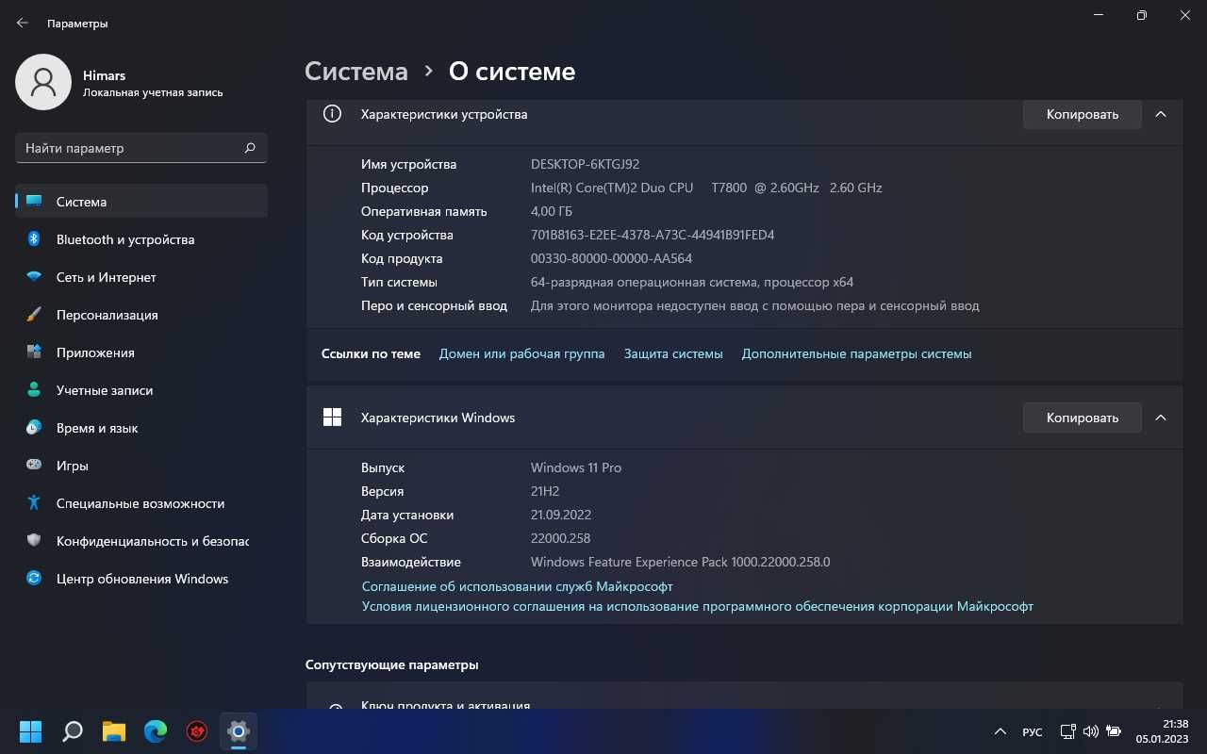The height and width of the screenshot is (754, 1207).
Task: Open clock and date 21:38
Action: (x=1162, y=731)
